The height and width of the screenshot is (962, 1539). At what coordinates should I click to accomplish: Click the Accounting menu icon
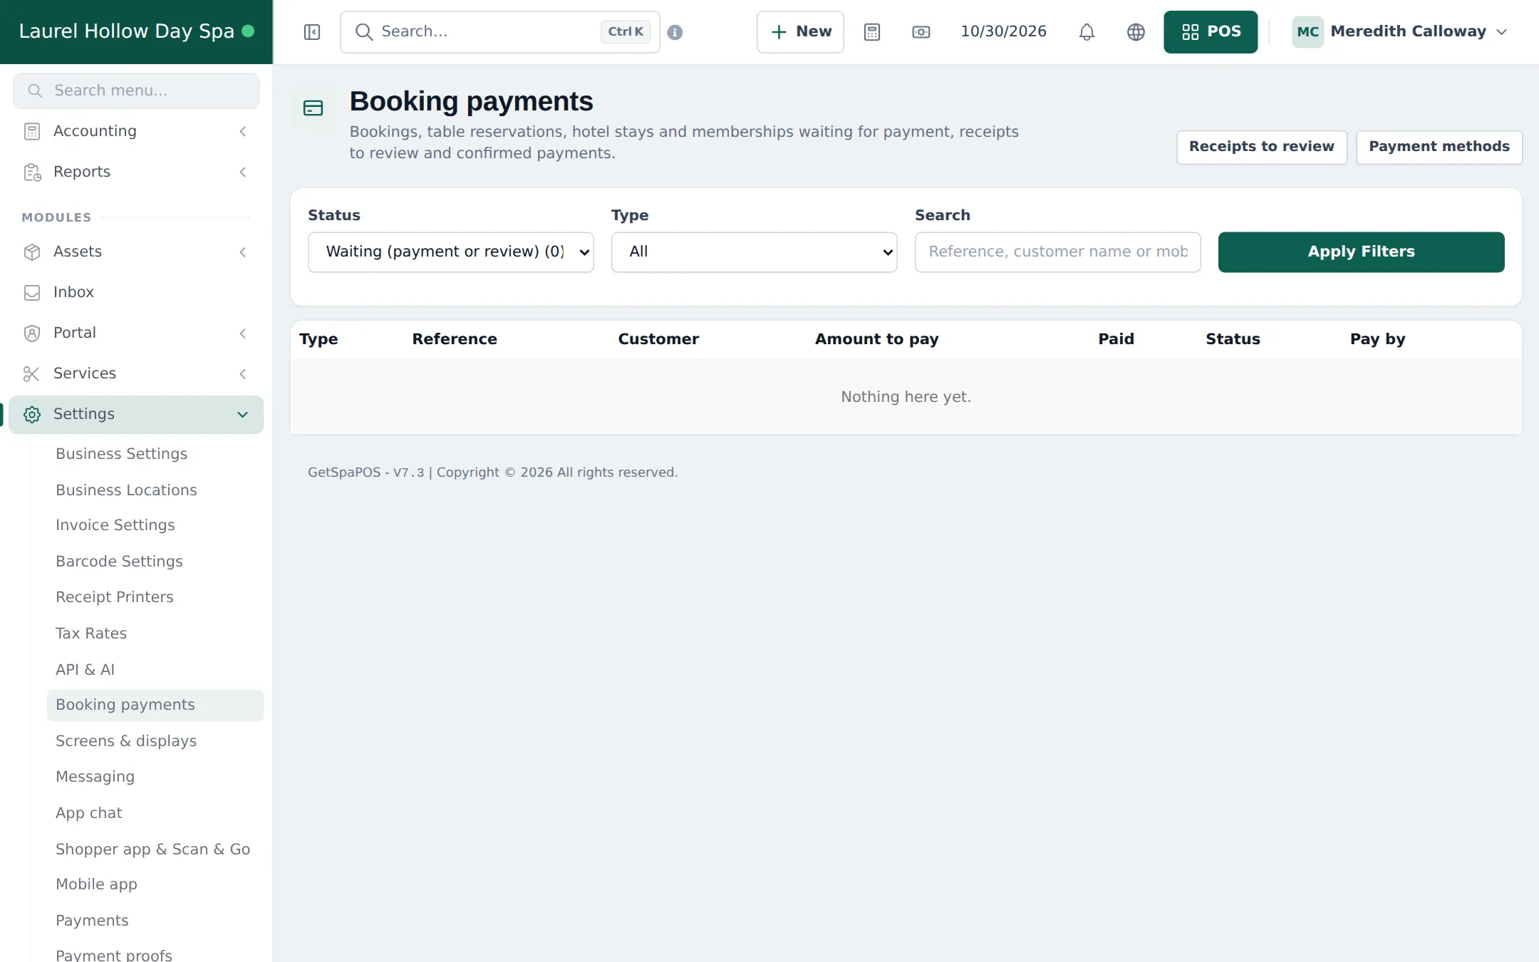coord(32,131)
